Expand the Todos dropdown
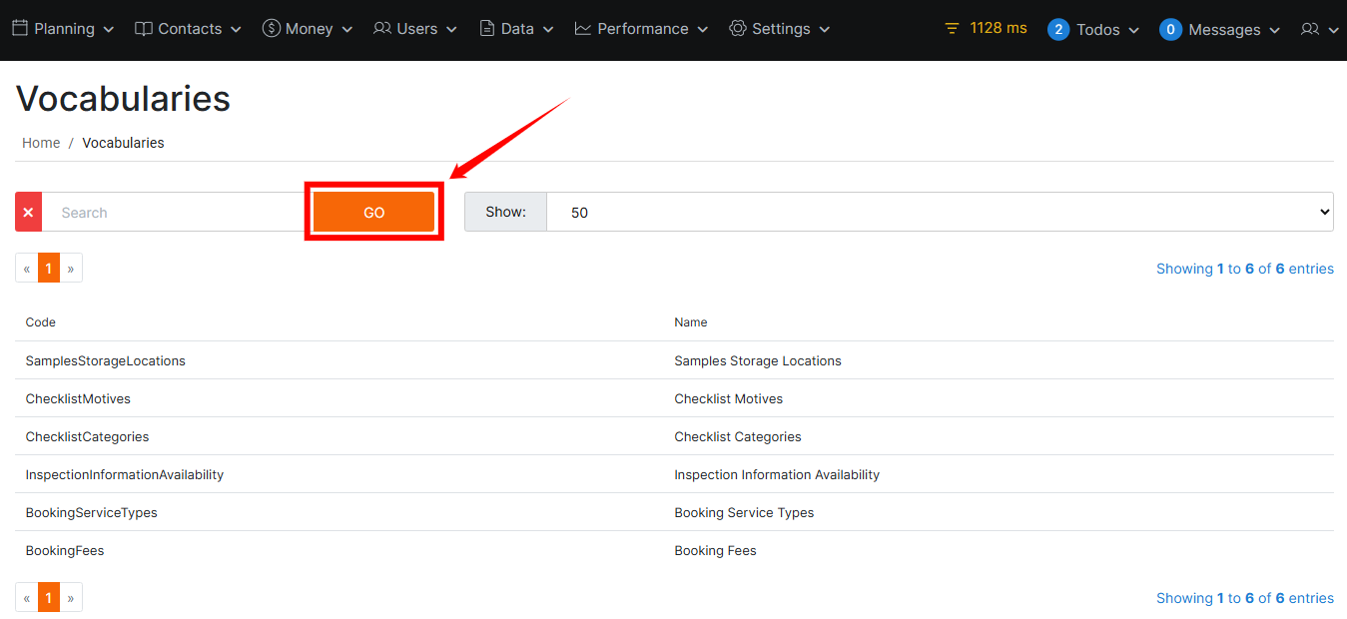Screen dimensions: 1347x619 click(x=1094, y=30)
